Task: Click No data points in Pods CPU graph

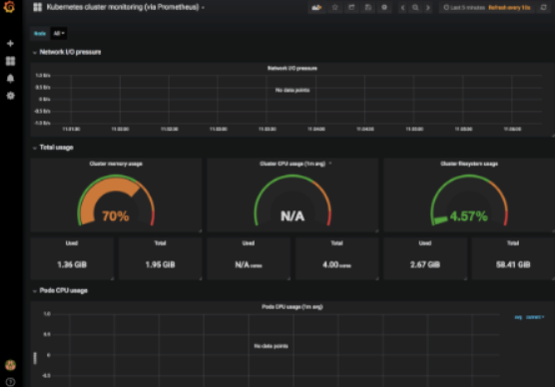Action: pyautogui.click(x=272, y=346)
